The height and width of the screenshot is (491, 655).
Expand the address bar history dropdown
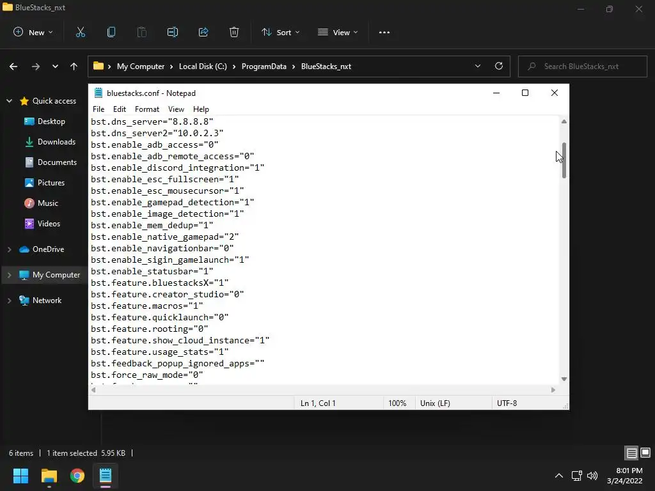coord(478,66)
